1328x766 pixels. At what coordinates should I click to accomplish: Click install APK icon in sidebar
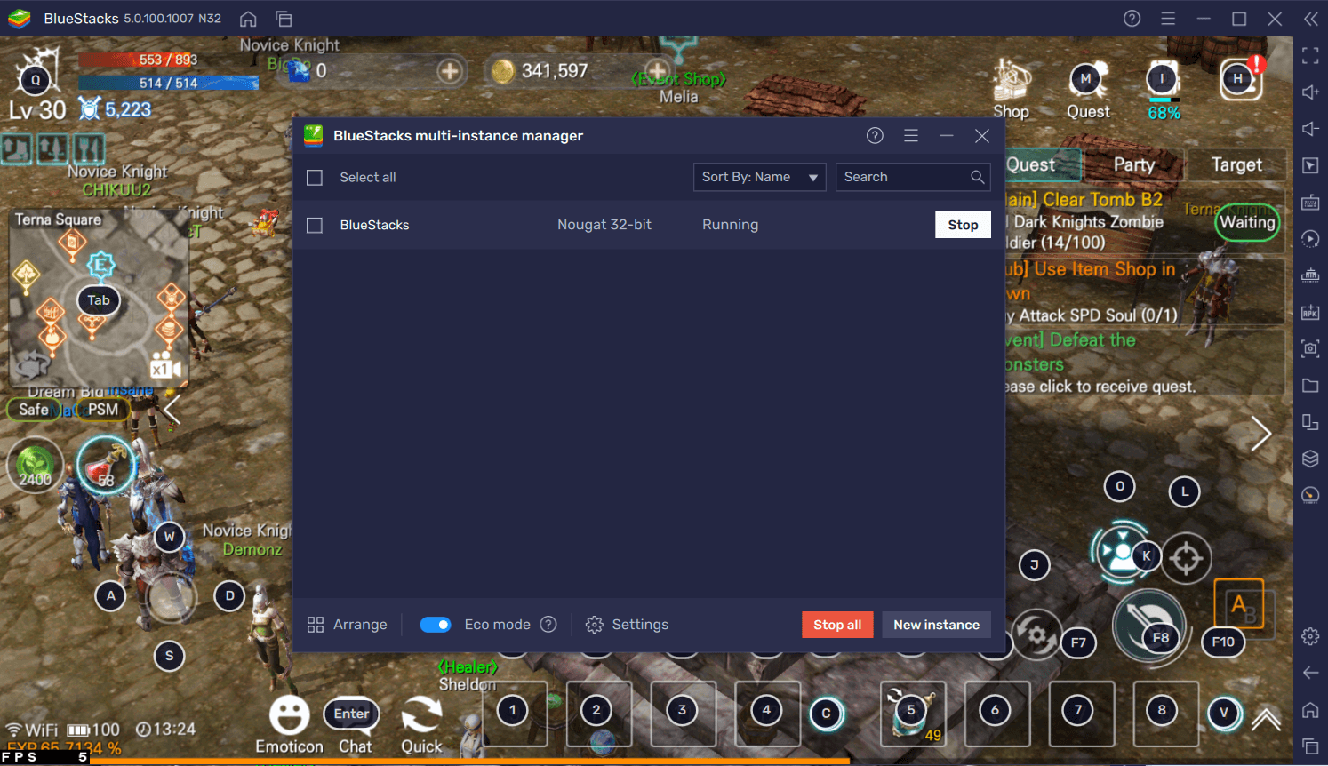(1310, 312)
